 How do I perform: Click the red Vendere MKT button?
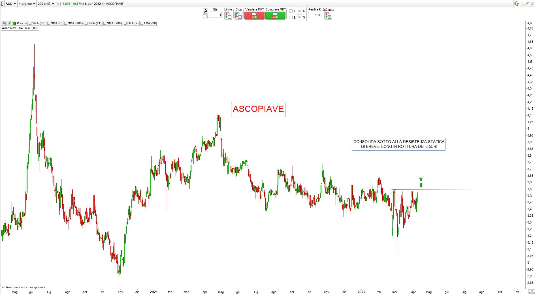click(x=254, y=16)
